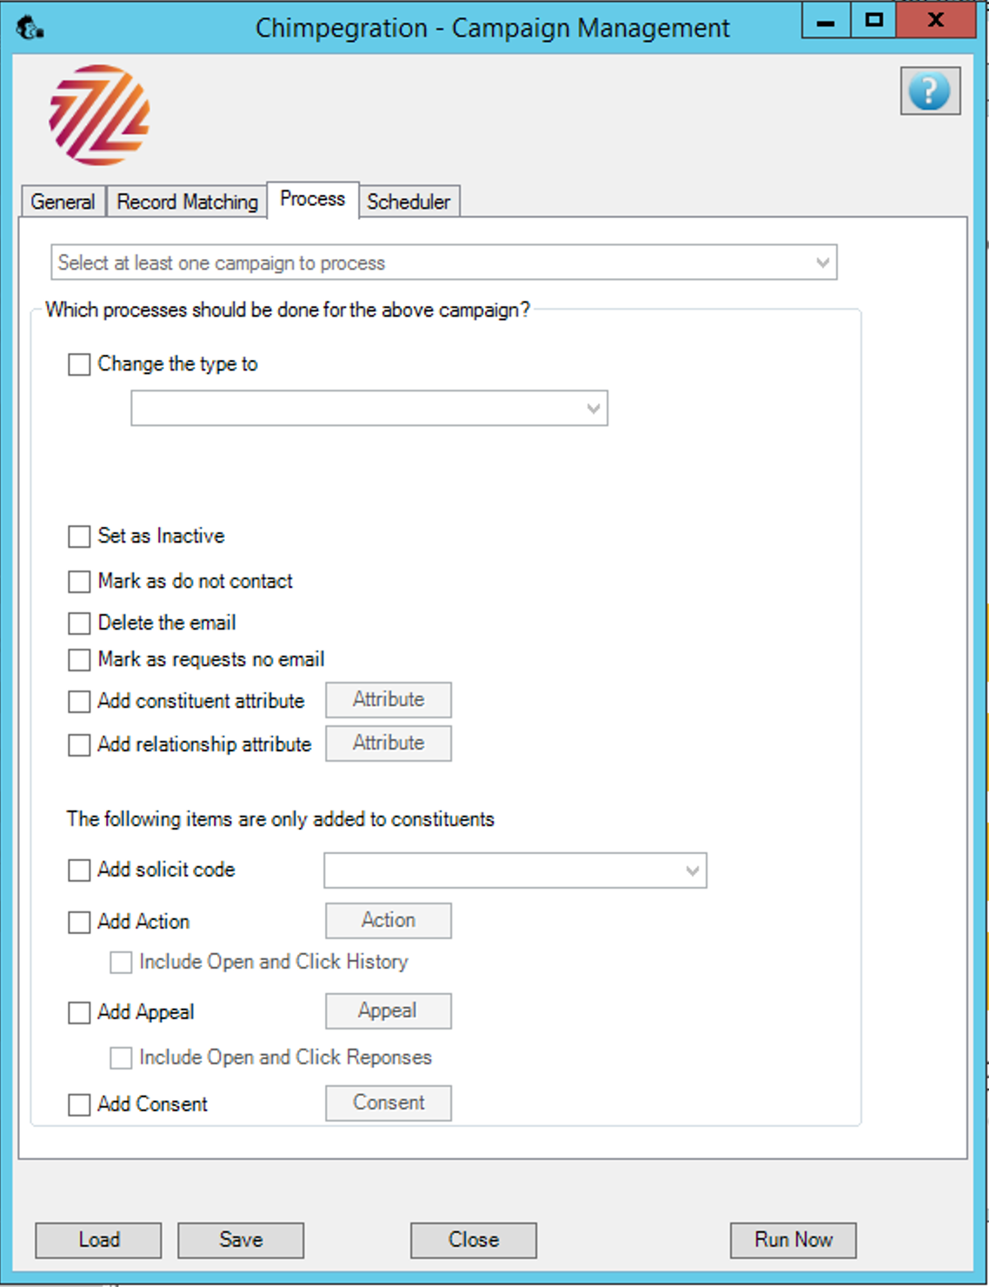Enable Mark as requests no email
Viewport: 989px width, 1287px height.
point(79,660)
